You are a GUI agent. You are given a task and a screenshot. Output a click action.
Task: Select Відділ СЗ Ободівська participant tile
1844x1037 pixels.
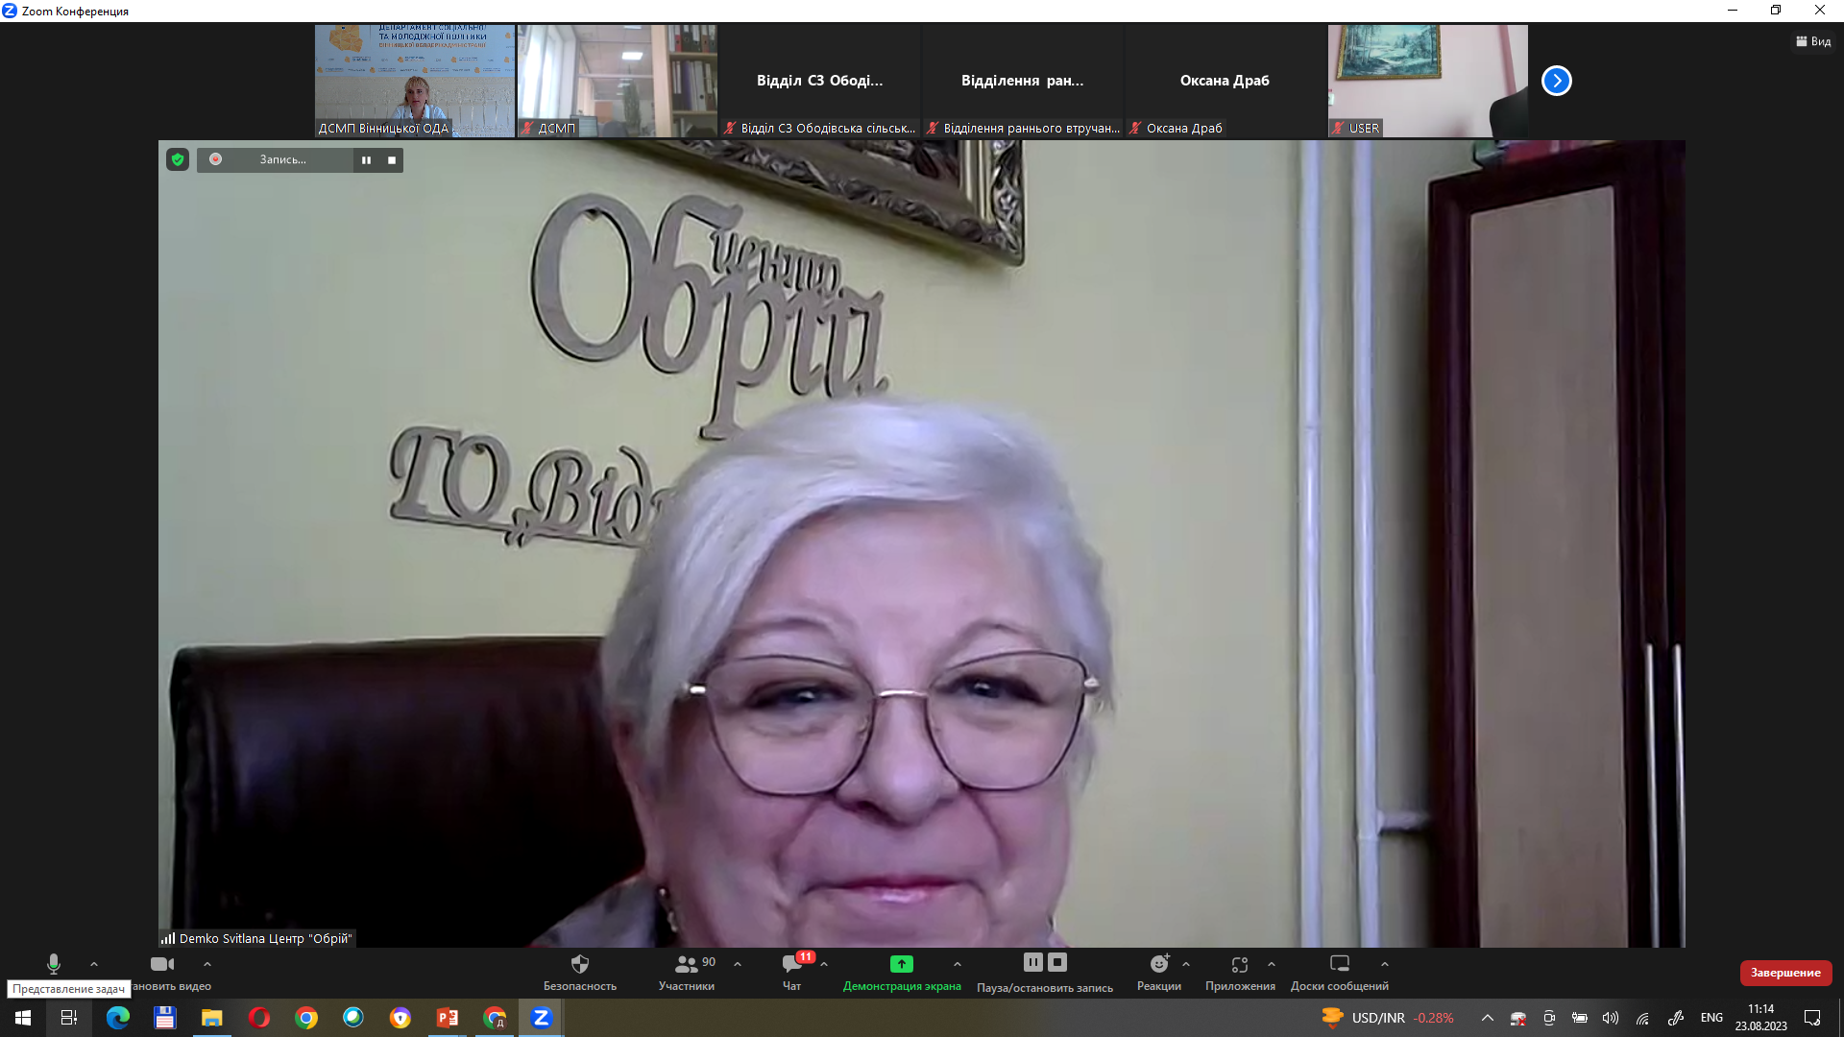820,81
